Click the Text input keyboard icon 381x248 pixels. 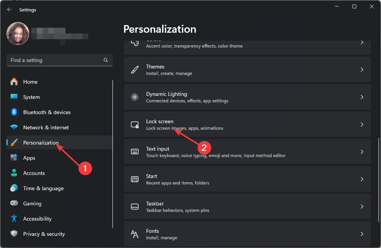[x=135, y=152]
